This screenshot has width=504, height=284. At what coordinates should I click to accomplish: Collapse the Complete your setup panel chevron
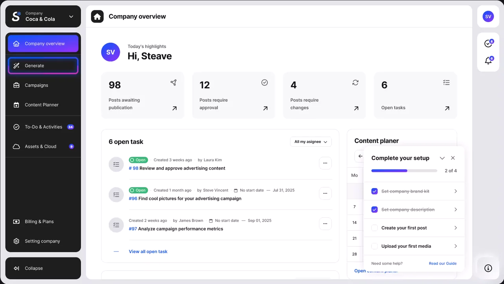pyautogui.click(x=442, y=158)
